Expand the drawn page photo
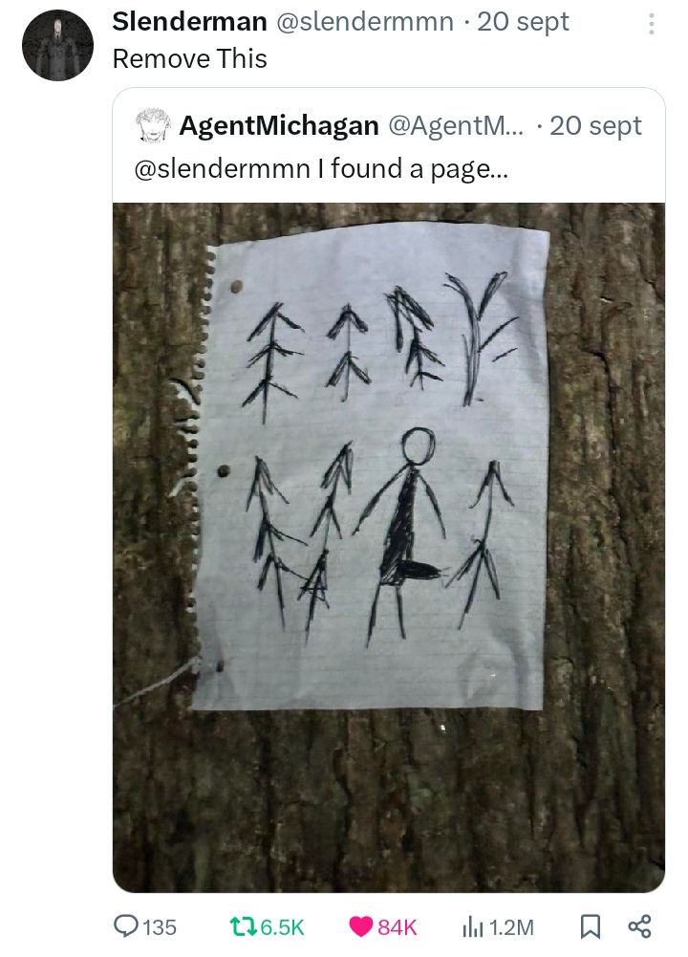Screen dimensions: 688x957 (389, 548)
